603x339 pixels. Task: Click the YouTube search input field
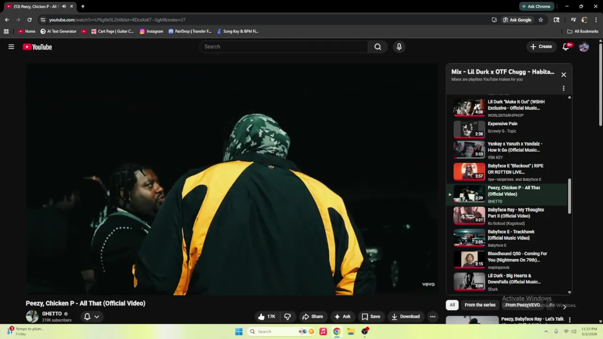pos(284,47)
